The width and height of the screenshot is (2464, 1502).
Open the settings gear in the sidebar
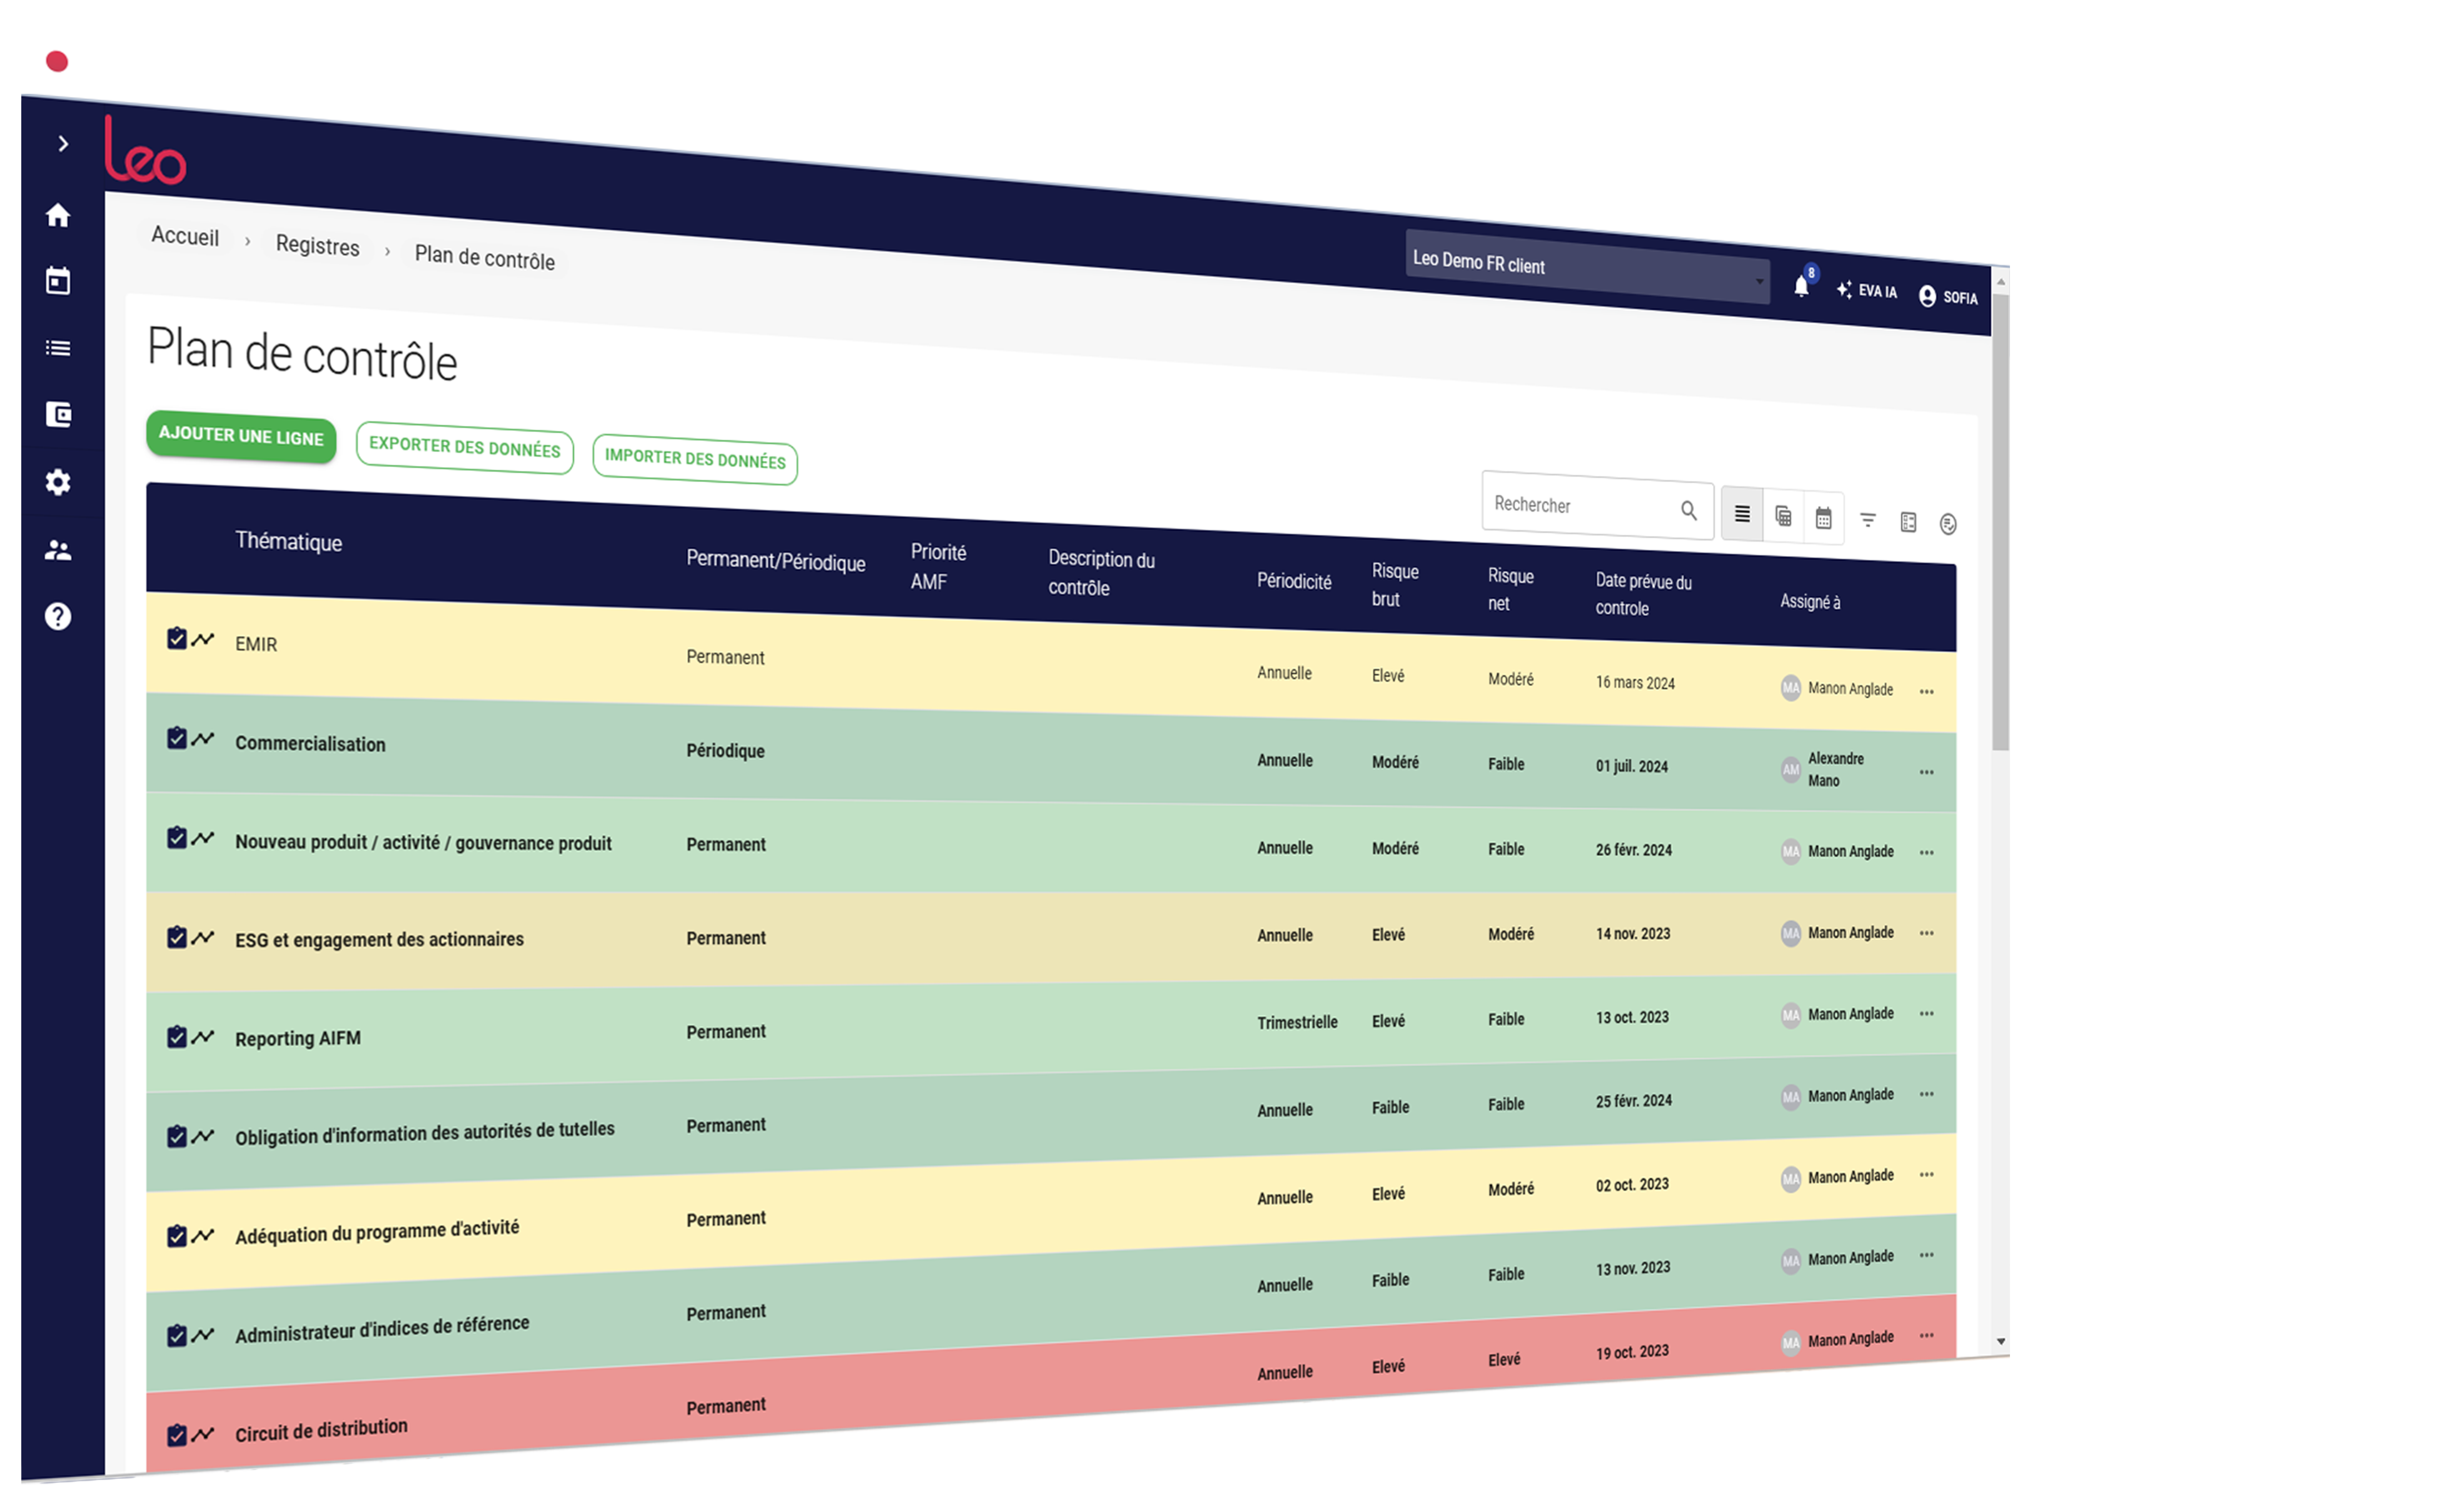(58, 482)
